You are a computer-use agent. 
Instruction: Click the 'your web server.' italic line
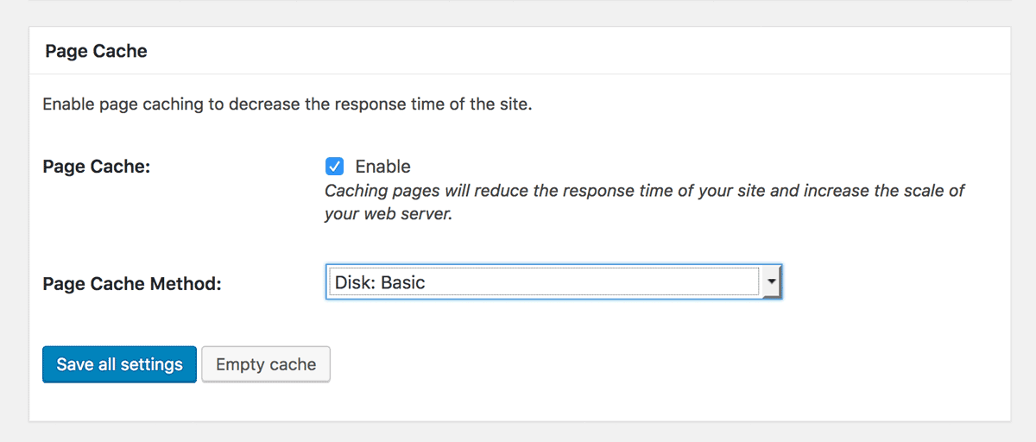point(388,214)
